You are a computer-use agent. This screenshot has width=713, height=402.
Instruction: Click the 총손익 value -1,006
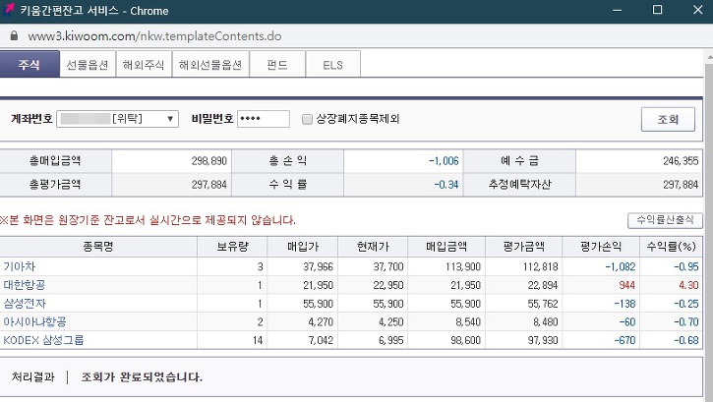point(444,161)
